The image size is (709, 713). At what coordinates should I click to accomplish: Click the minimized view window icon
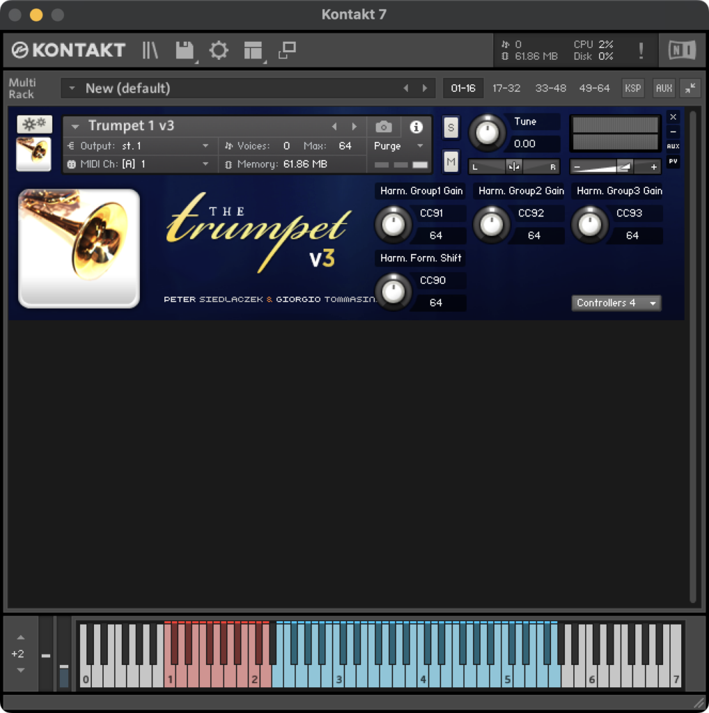coord(287,50)
